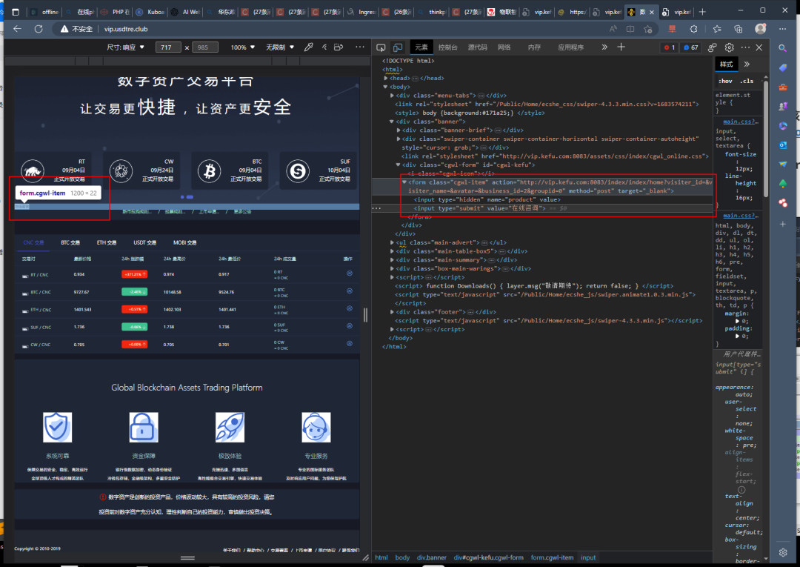
Task: Select form.cgwl-item in breadcrumb bar
Action: [552, 557]
